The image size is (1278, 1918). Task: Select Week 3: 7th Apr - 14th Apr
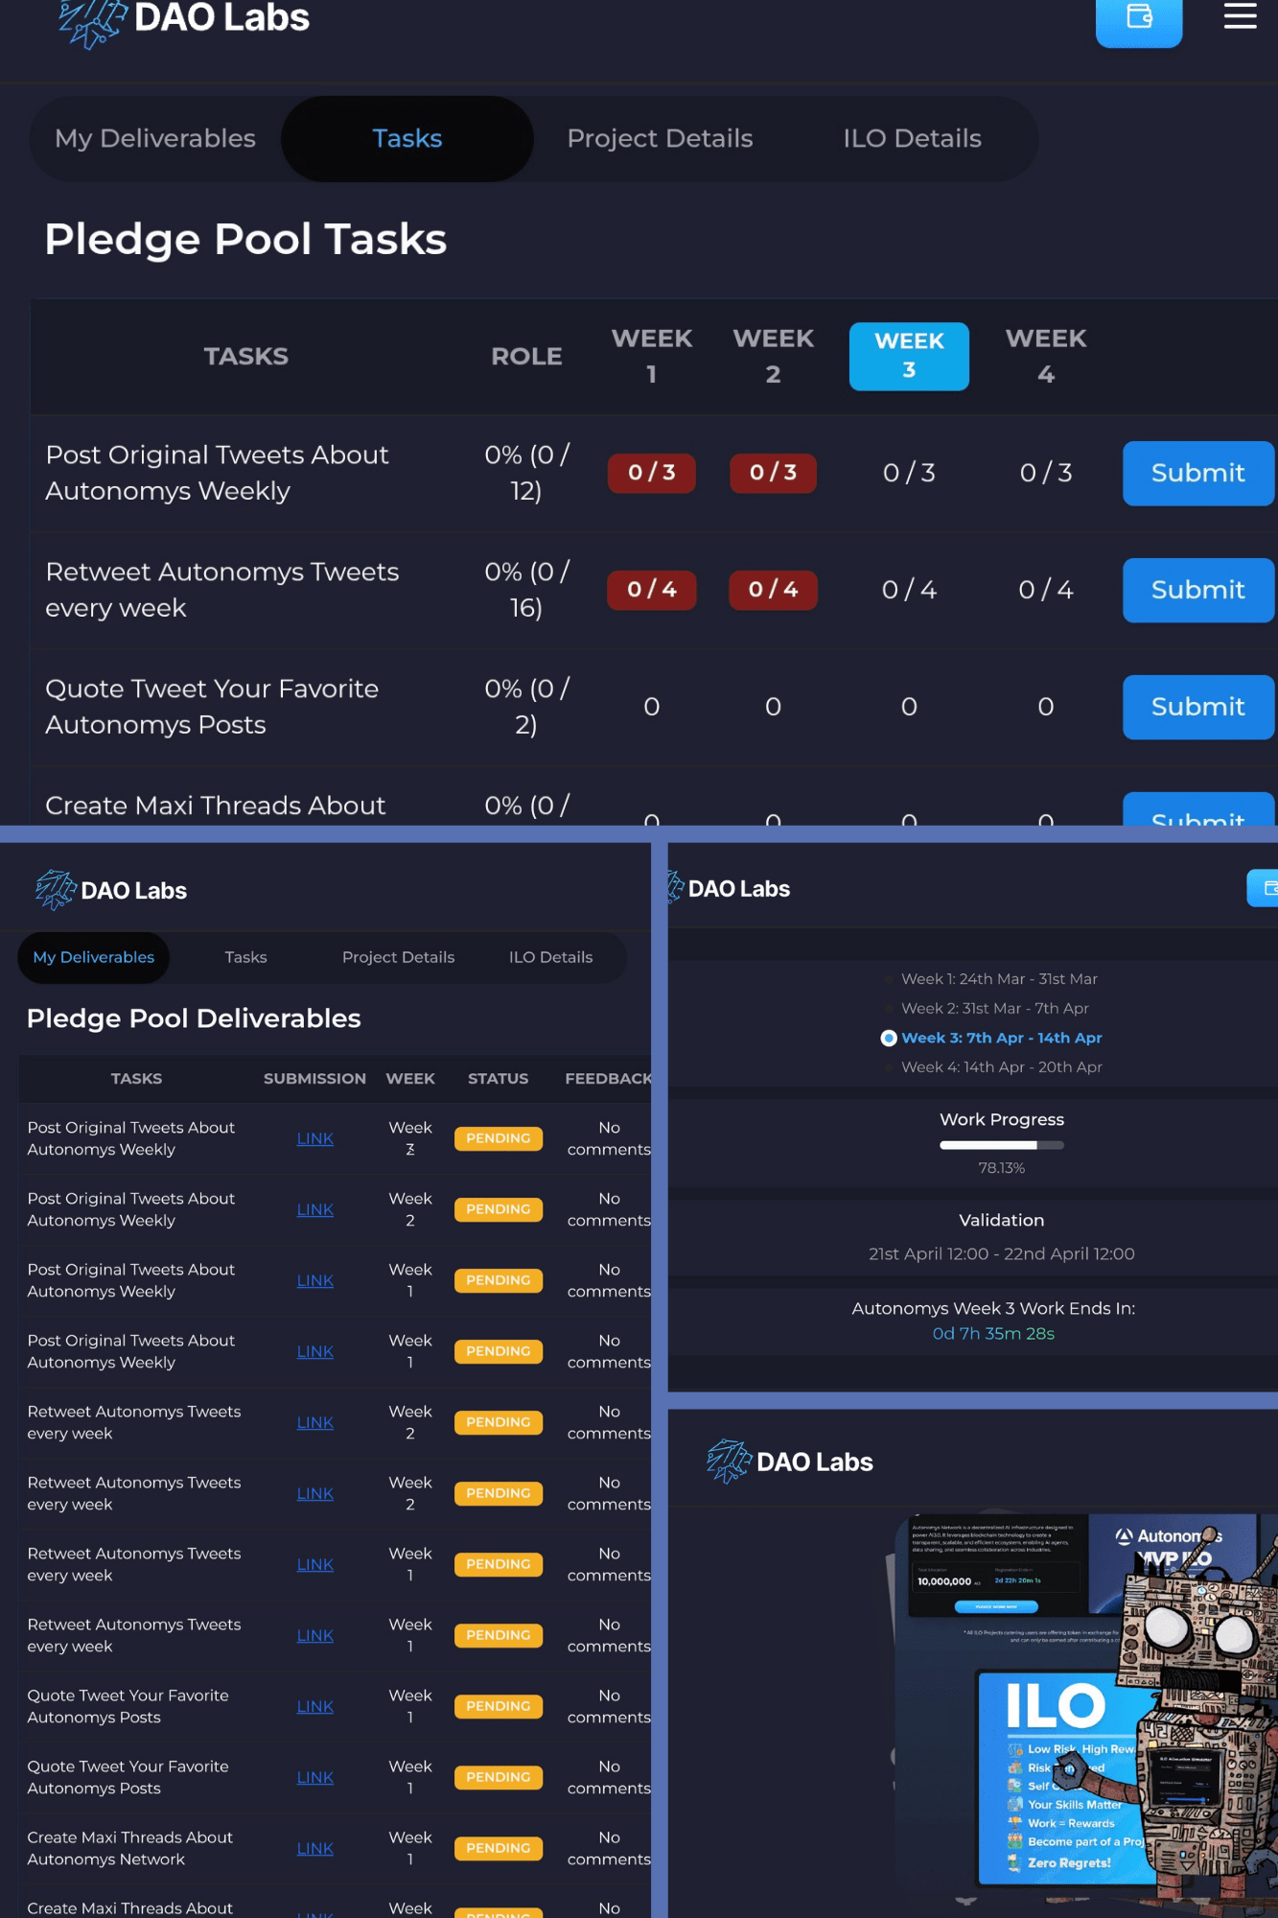[1002, 1038]
